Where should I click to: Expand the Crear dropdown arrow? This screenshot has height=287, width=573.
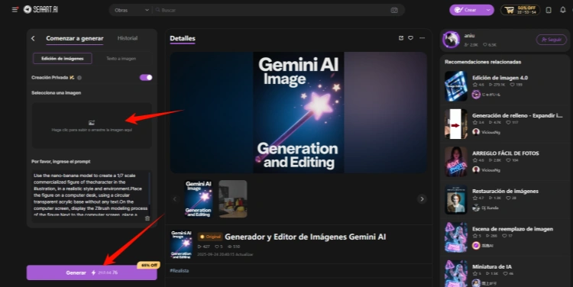(x=488, y=10)
